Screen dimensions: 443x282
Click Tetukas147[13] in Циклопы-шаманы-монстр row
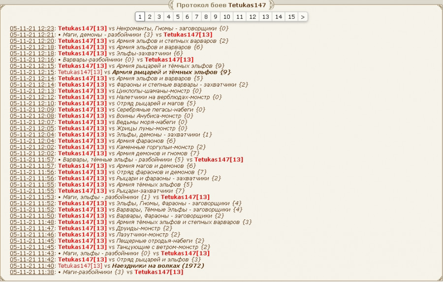(83, 91)
